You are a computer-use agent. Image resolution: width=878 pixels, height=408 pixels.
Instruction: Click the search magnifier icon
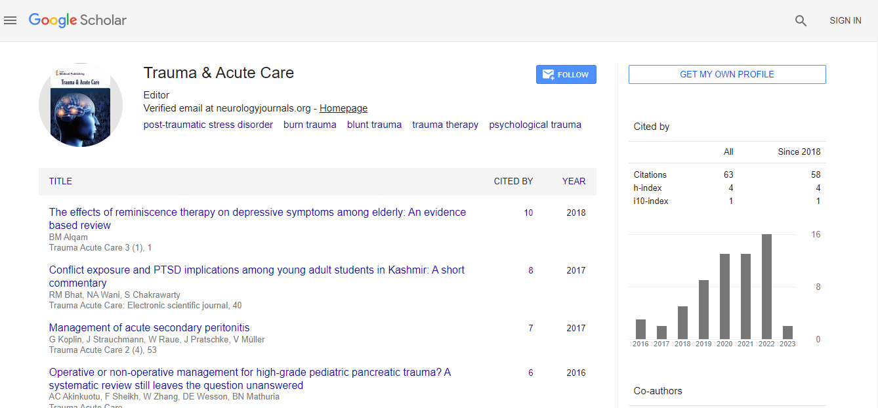(801, 21)
